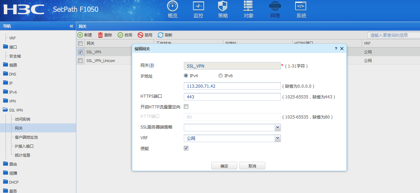
Task: Click the 启用 enable button
Action: (125, 35)
